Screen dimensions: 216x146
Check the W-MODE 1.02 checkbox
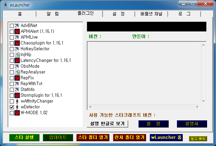tap(12, 113)
